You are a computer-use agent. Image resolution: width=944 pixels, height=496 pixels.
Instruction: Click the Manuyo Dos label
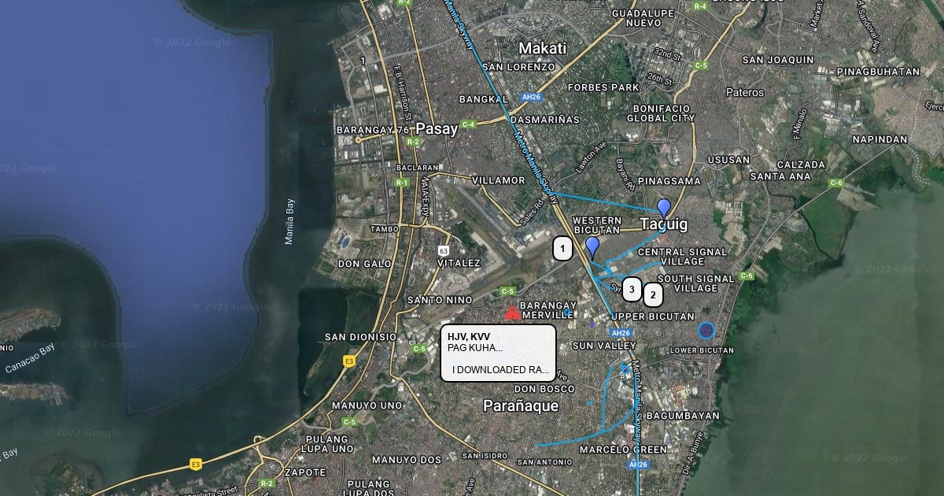[407, 460]
